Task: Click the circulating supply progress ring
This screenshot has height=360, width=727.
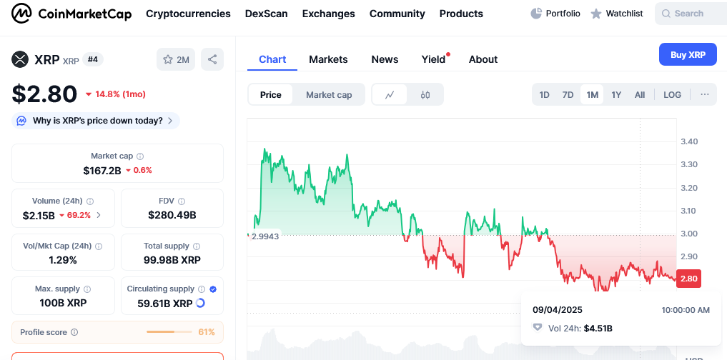Action: (200, 304)
